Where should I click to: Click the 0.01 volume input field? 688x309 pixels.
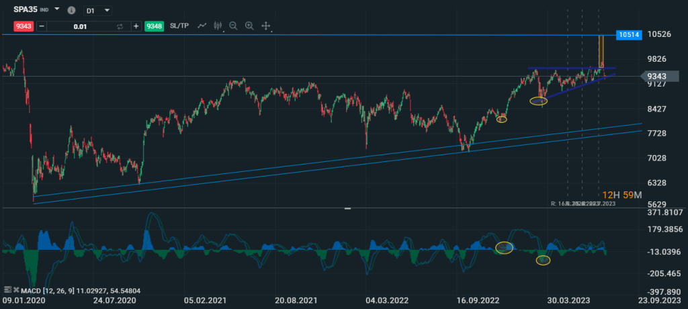pyautogui.click(x=81, y=26)
